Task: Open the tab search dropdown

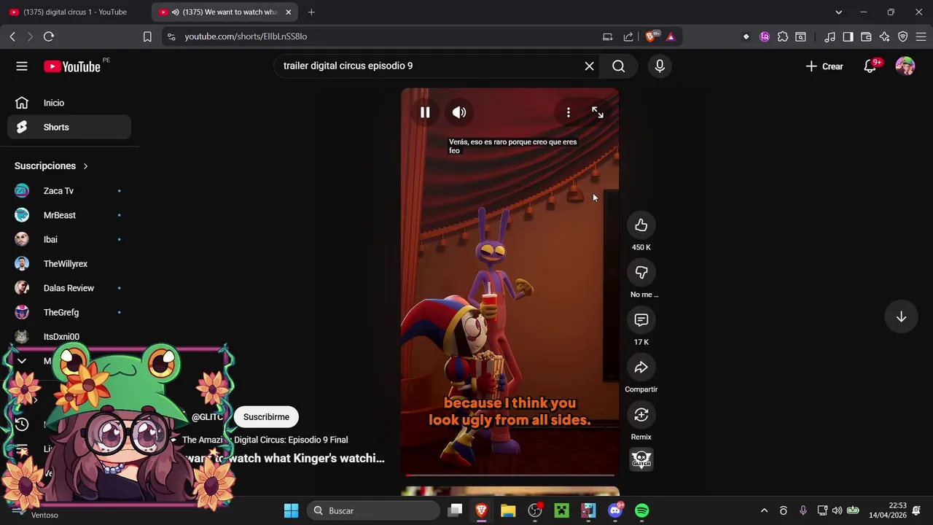Action: (x=838, y=12)
